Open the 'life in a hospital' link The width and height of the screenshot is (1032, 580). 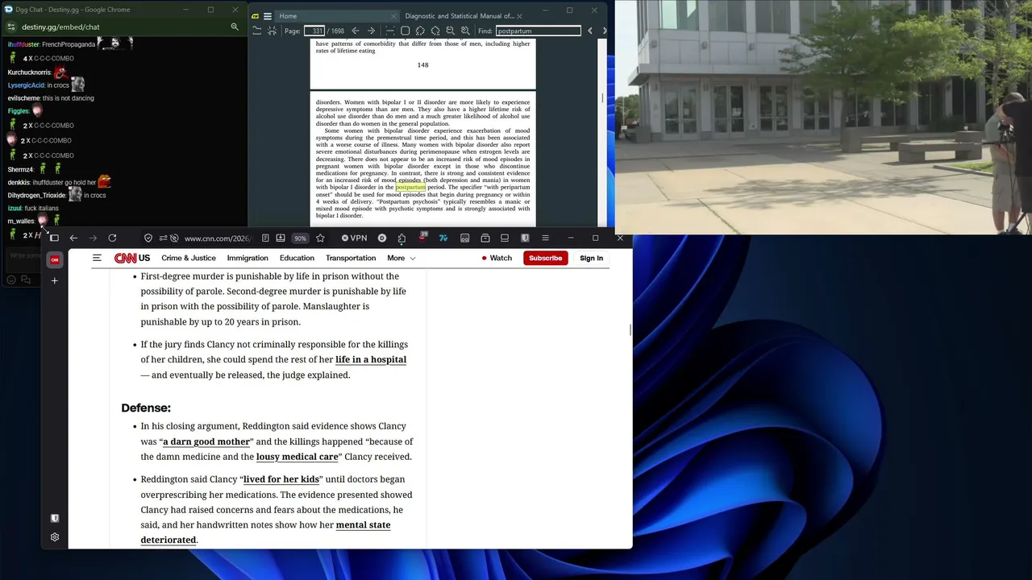tap(371, 359)
